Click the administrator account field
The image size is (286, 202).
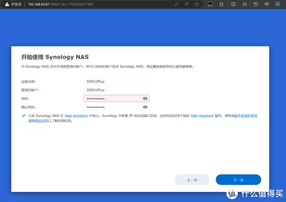[116, 90]
